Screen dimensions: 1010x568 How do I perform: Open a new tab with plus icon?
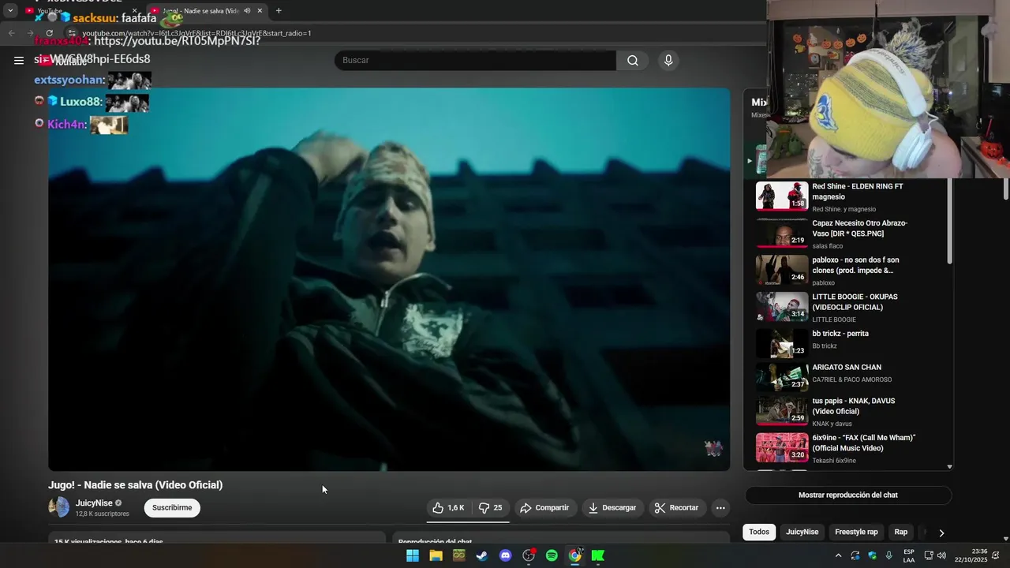point(279,11)
